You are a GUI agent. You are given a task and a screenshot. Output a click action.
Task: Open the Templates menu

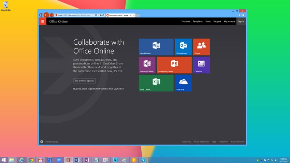pos(198,21)
